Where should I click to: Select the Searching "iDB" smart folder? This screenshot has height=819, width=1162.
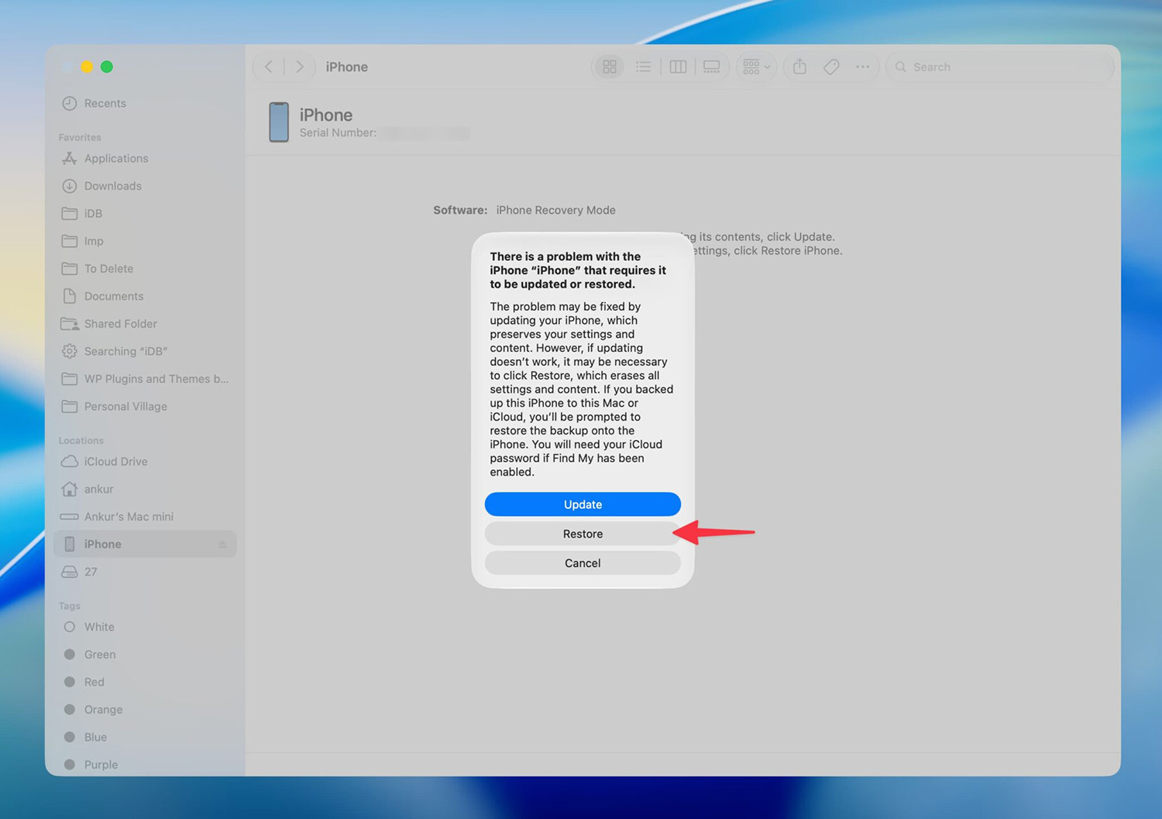pos(145,351)
